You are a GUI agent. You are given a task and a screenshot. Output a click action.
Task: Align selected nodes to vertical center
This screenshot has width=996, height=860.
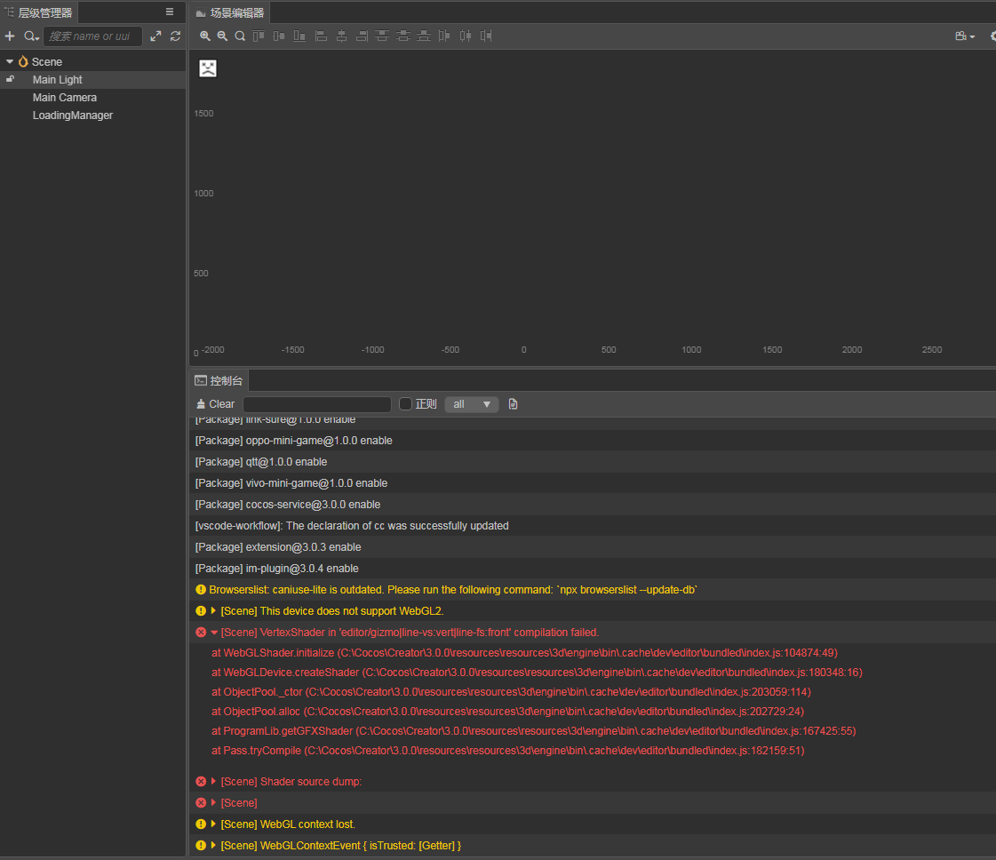279,36
